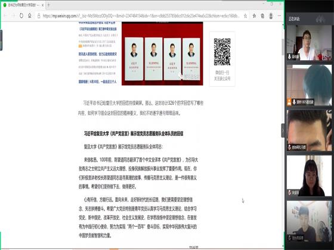View site info via the padlock icon

coord(39,15)
